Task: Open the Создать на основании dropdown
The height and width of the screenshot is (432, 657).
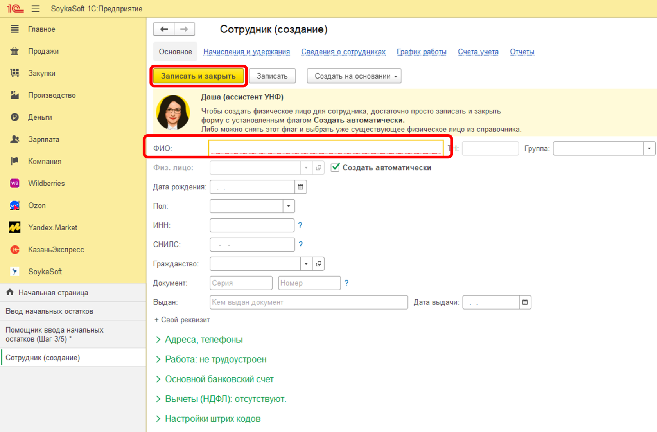Action: click(354, 76)
